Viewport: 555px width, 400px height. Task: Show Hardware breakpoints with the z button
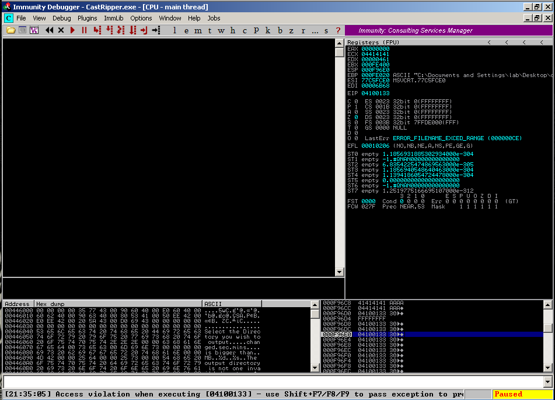click(x=291, y=30)
